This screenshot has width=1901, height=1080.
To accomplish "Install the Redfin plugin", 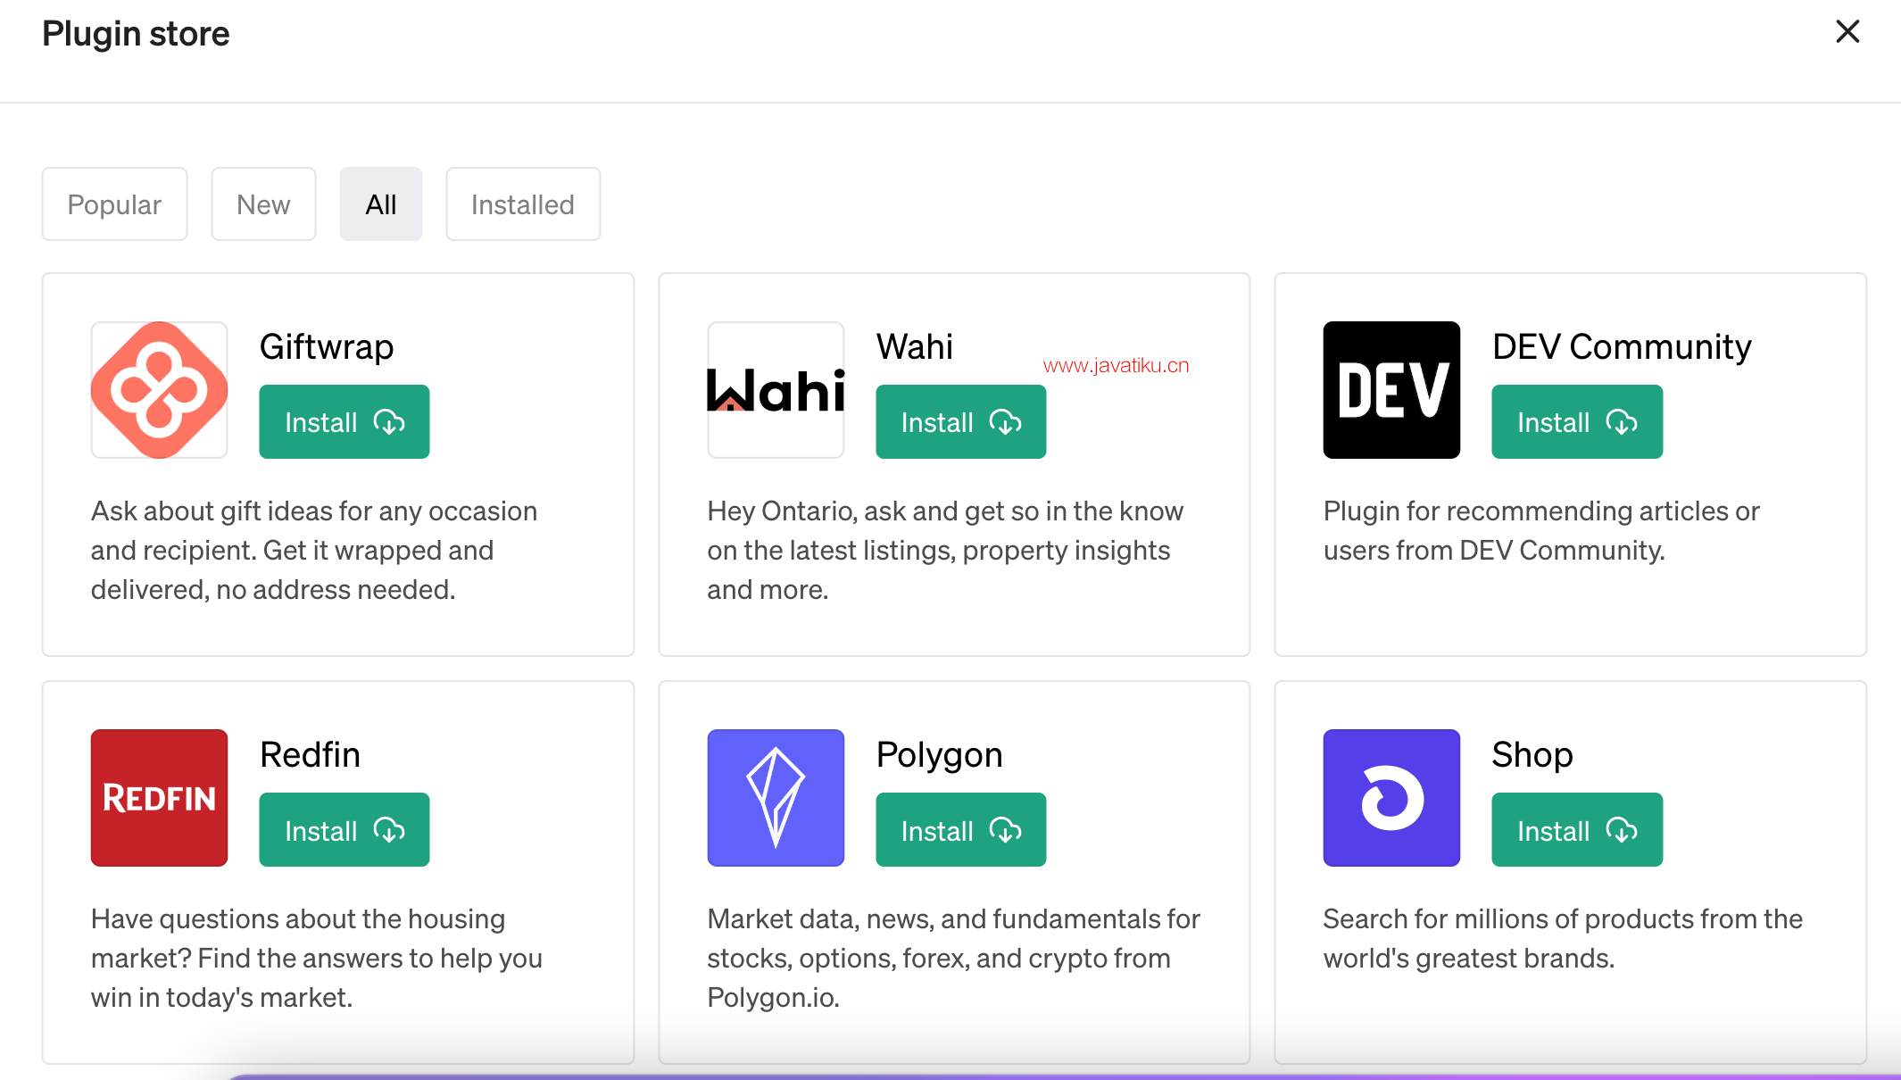I will click(345, 830).
